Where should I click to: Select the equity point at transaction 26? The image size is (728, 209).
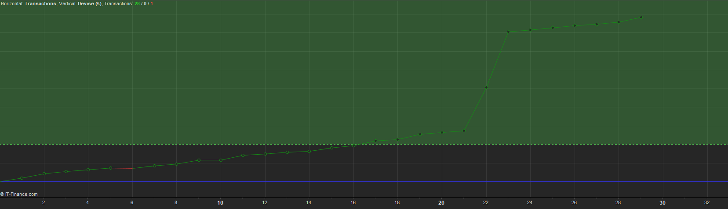575,26
